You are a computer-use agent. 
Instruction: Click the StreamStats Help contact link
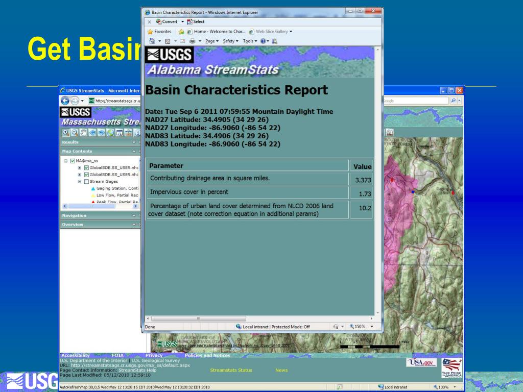(x=137, y=370)
